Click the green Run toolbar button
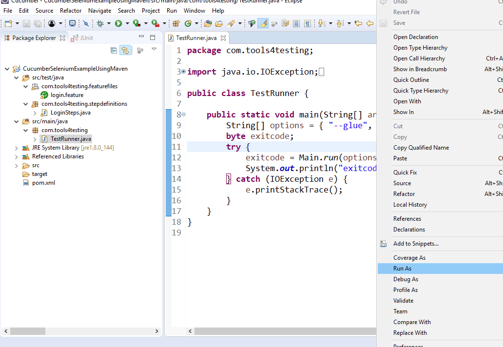This screenshot has width=503, height=347. click(x=118, y=23)
